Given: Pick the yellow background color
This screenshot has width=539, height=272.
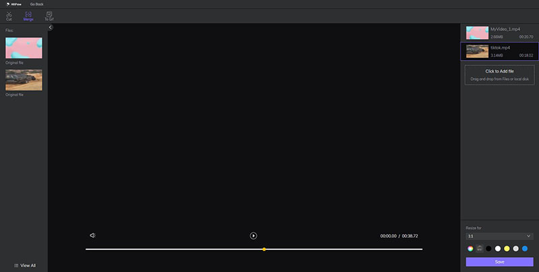Looking at the screenshot, I should tap(507, 248).
